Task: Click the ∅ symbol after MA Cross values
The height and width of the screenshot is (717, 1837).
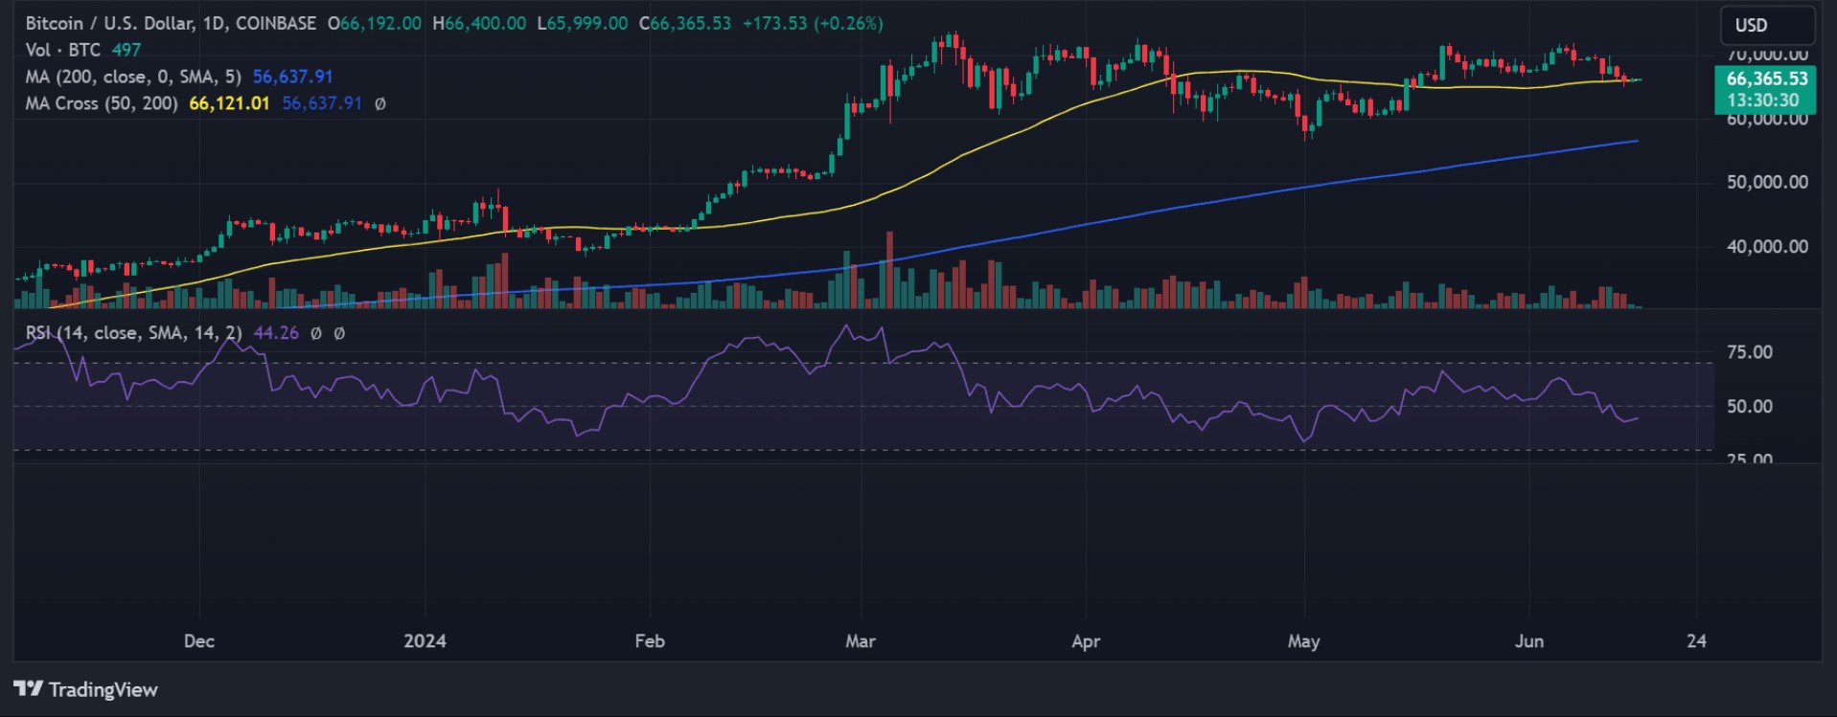Action: pos(380,103)
